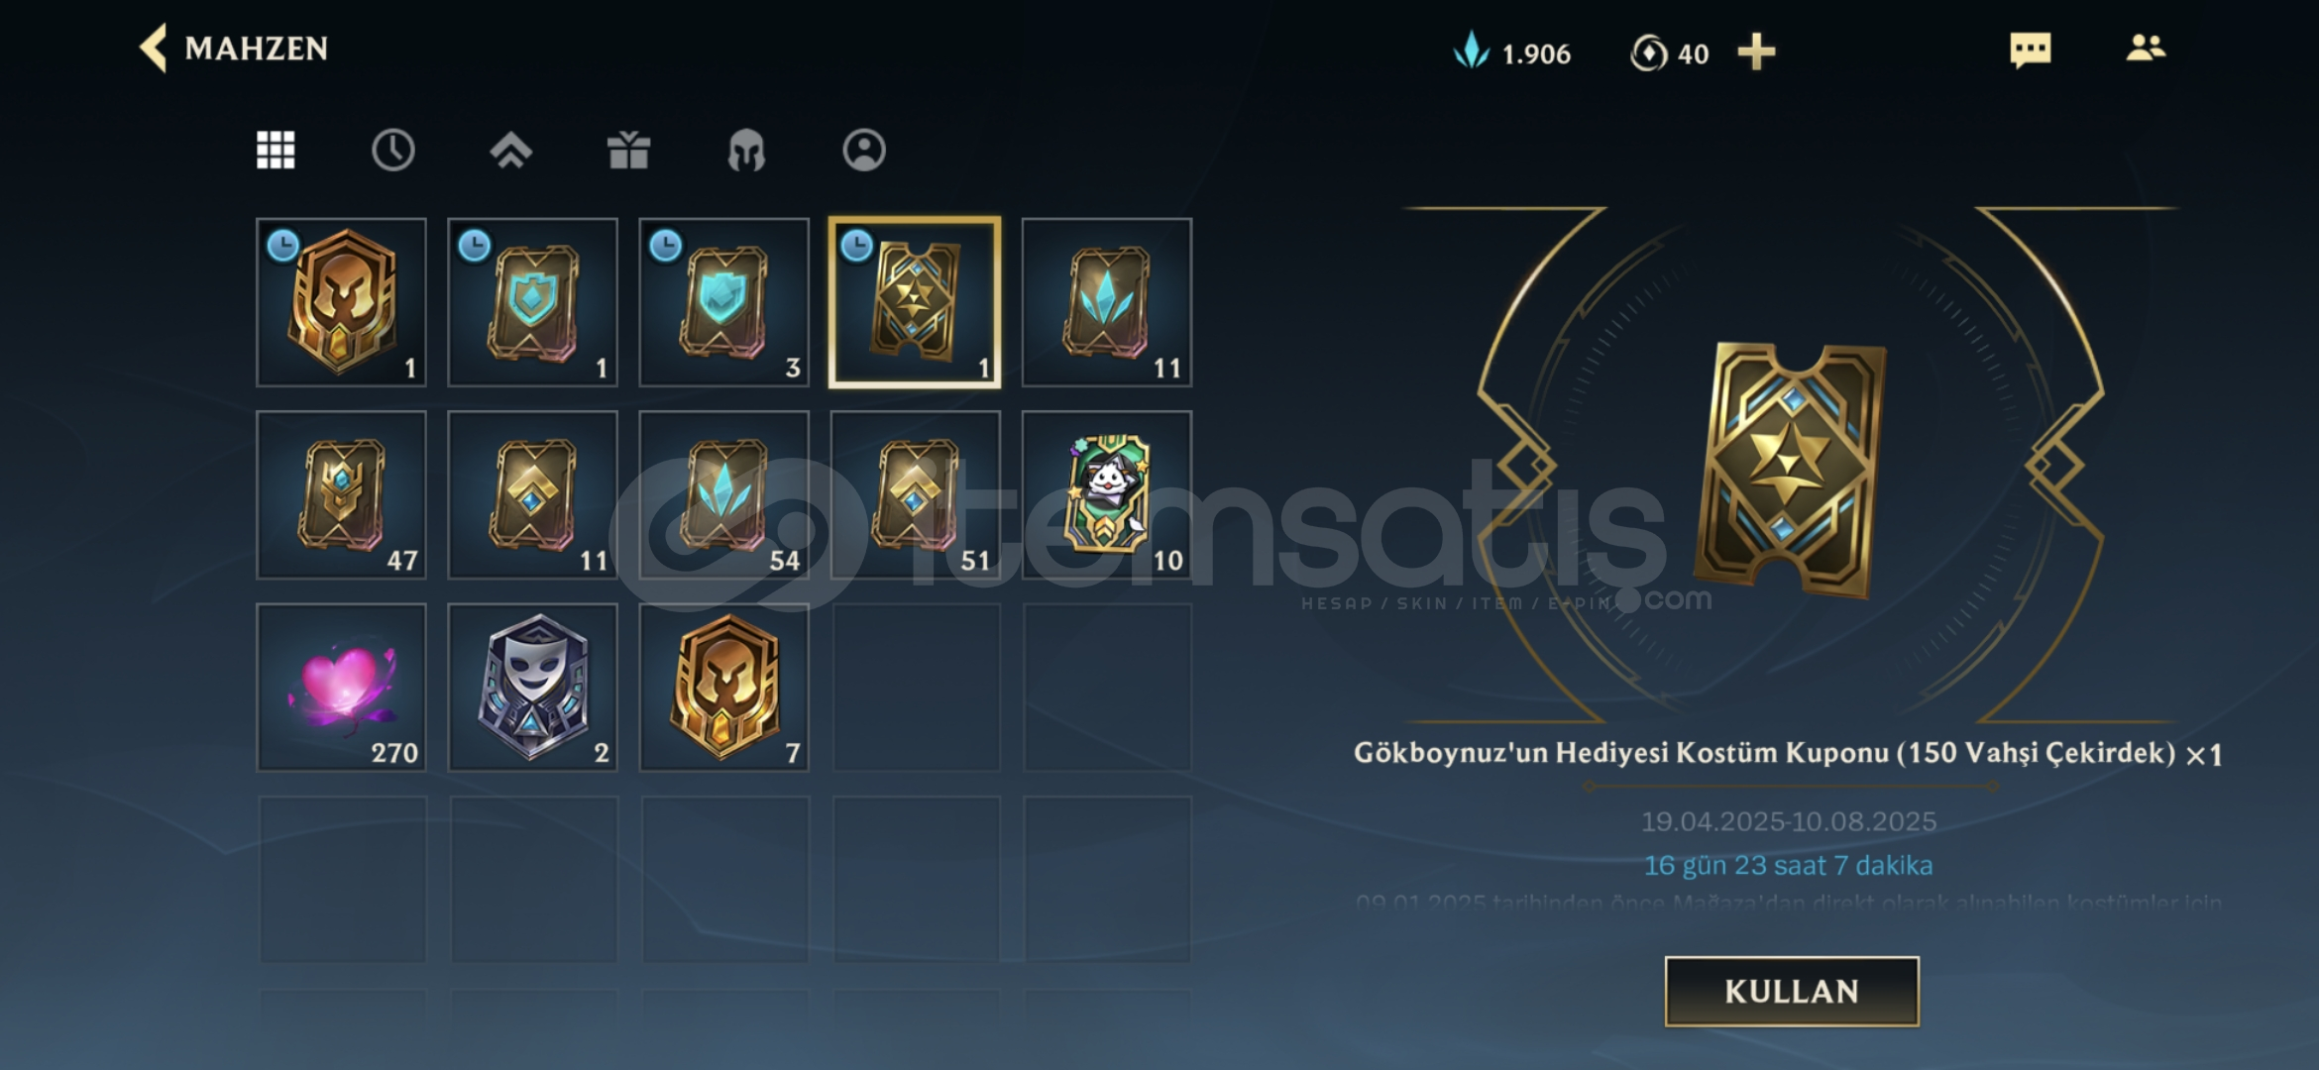Filter by time-limited clock tab
The height and width of the screenshot is (1070, 2319).
click(393, 150)
